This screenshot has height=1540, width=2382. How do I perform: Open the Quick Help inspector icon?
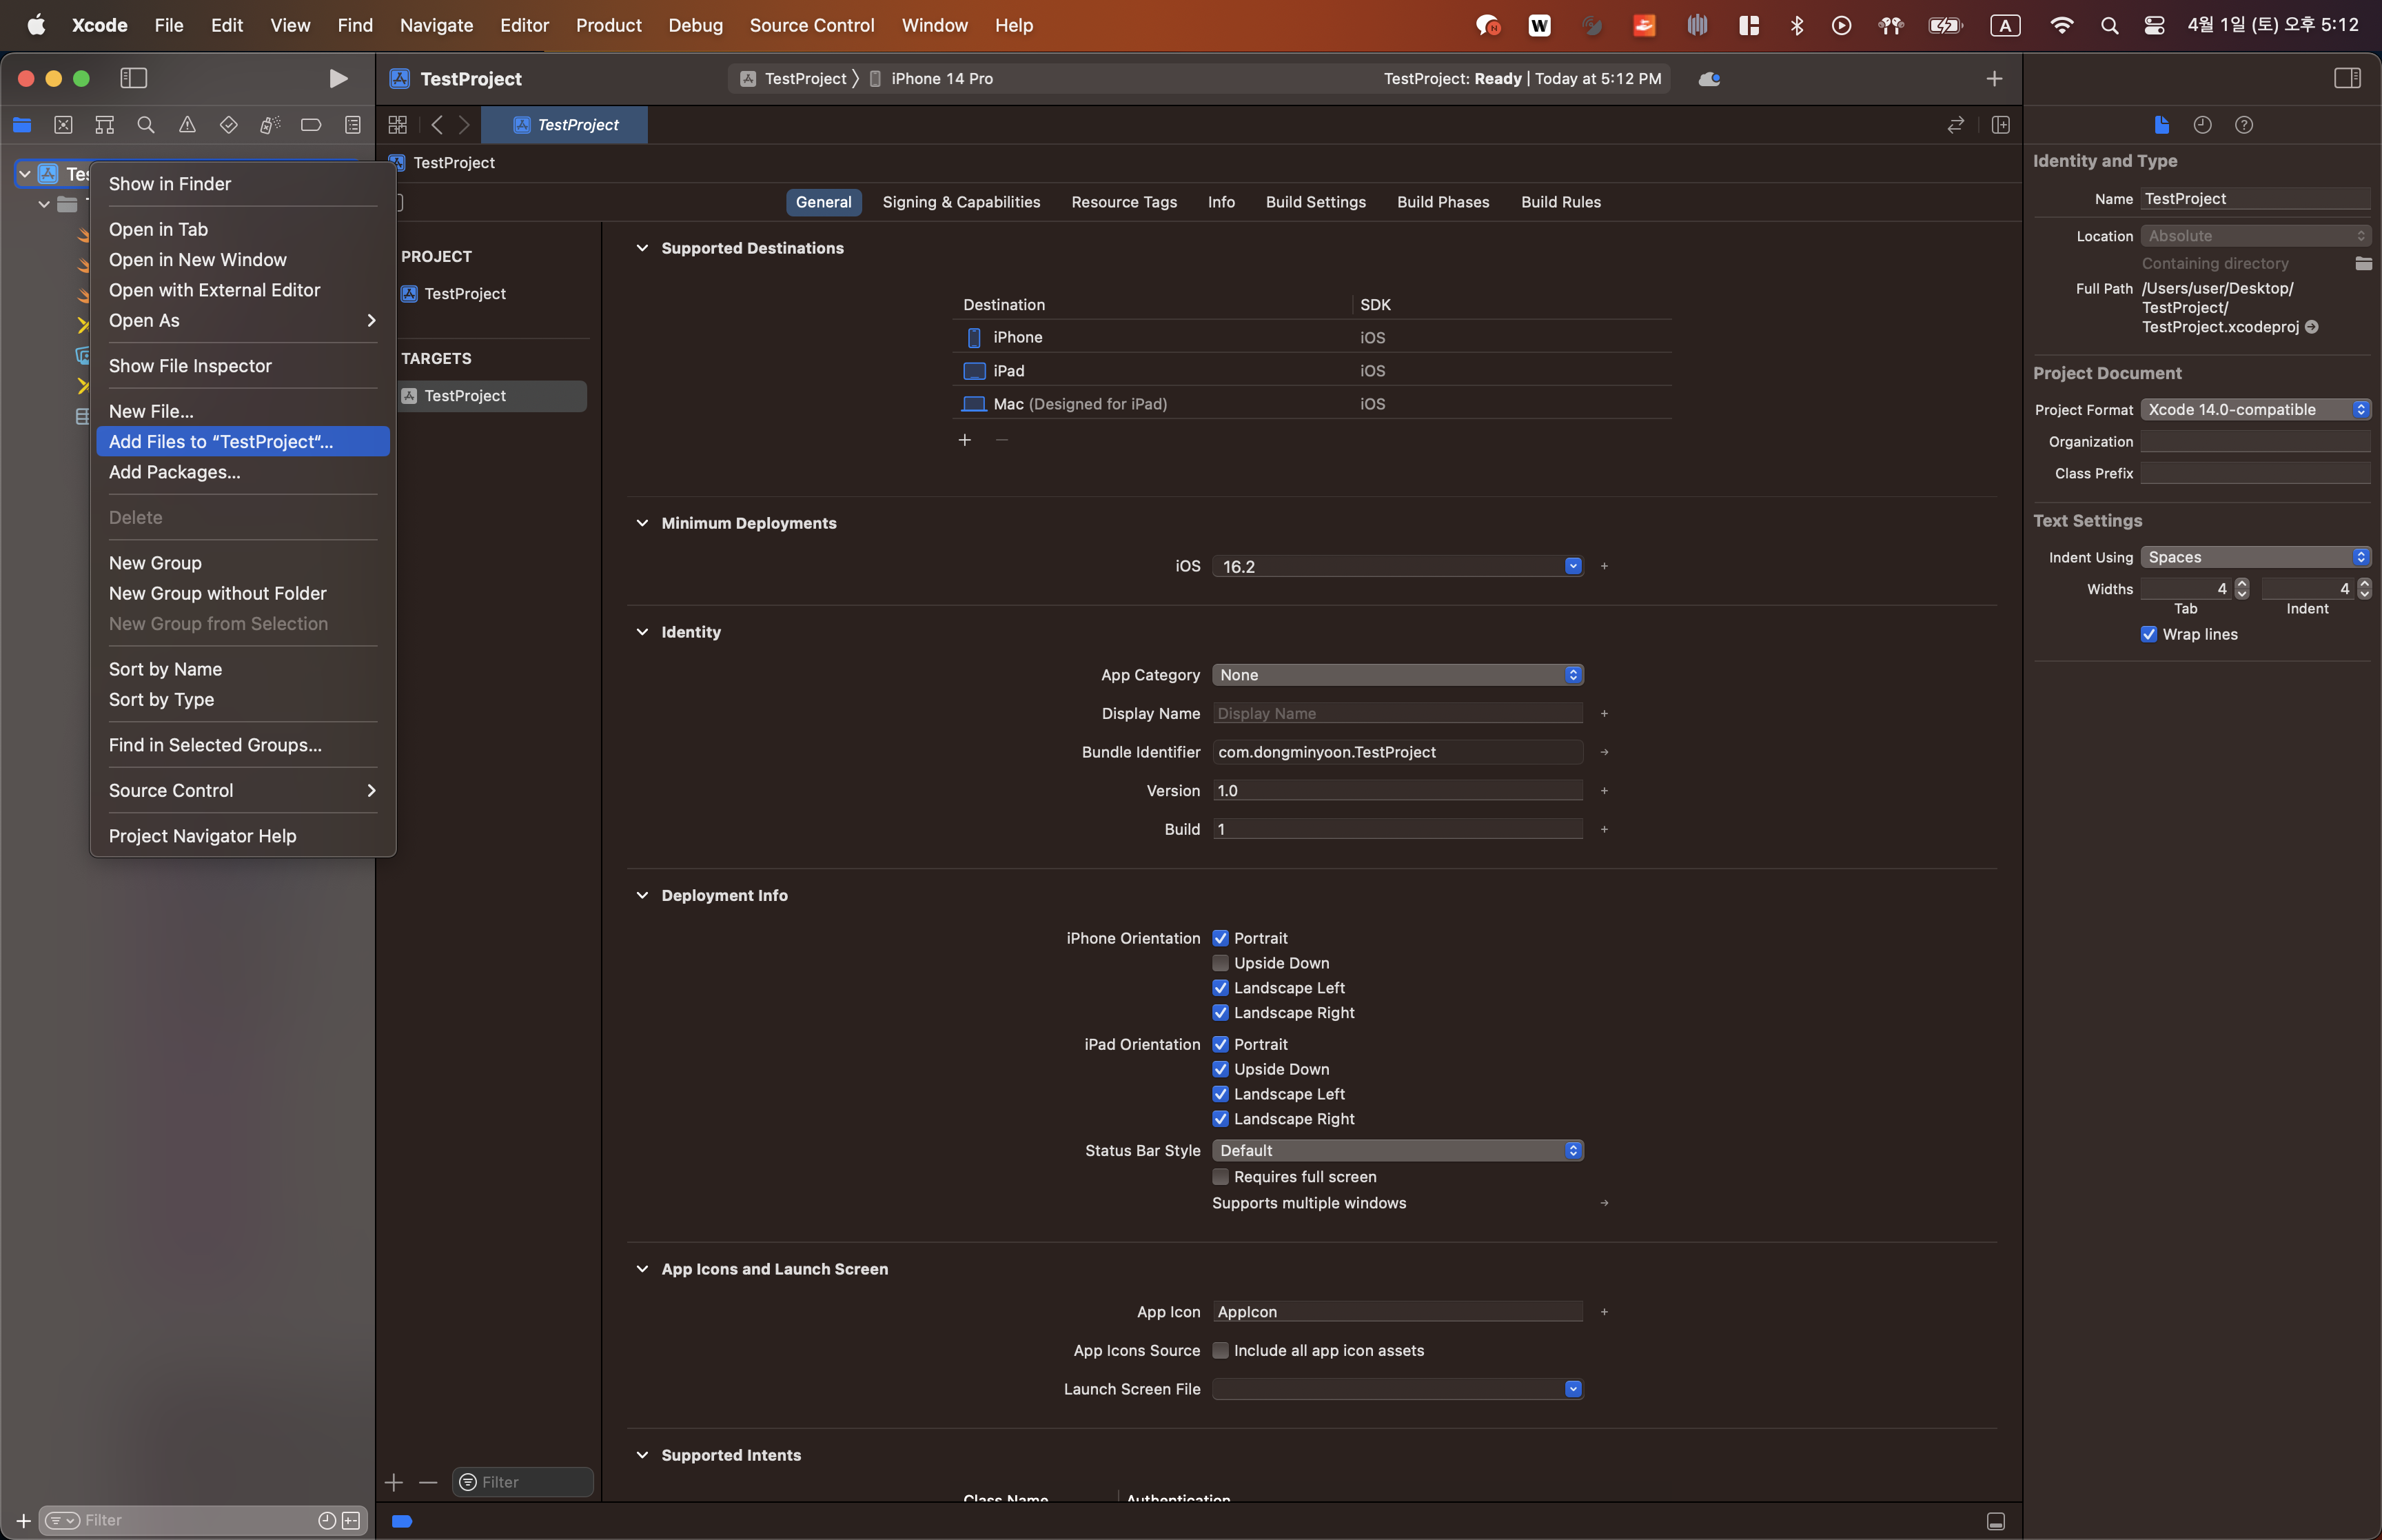click(x=2244, y=125)
